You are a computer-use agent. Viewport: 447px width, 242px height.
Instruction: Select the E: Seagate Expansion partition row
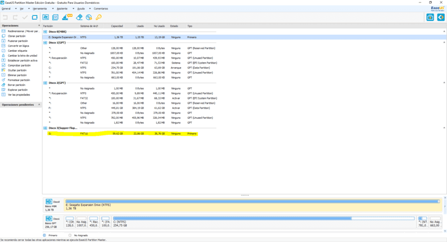pos(244,37)
